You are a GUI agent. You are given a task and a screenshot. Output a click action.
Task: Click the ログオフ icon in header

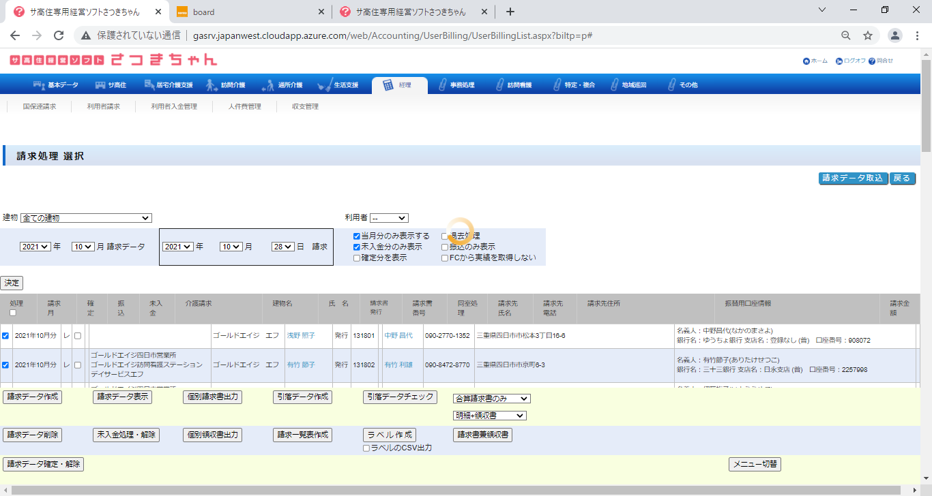click(x=839, y=61)
